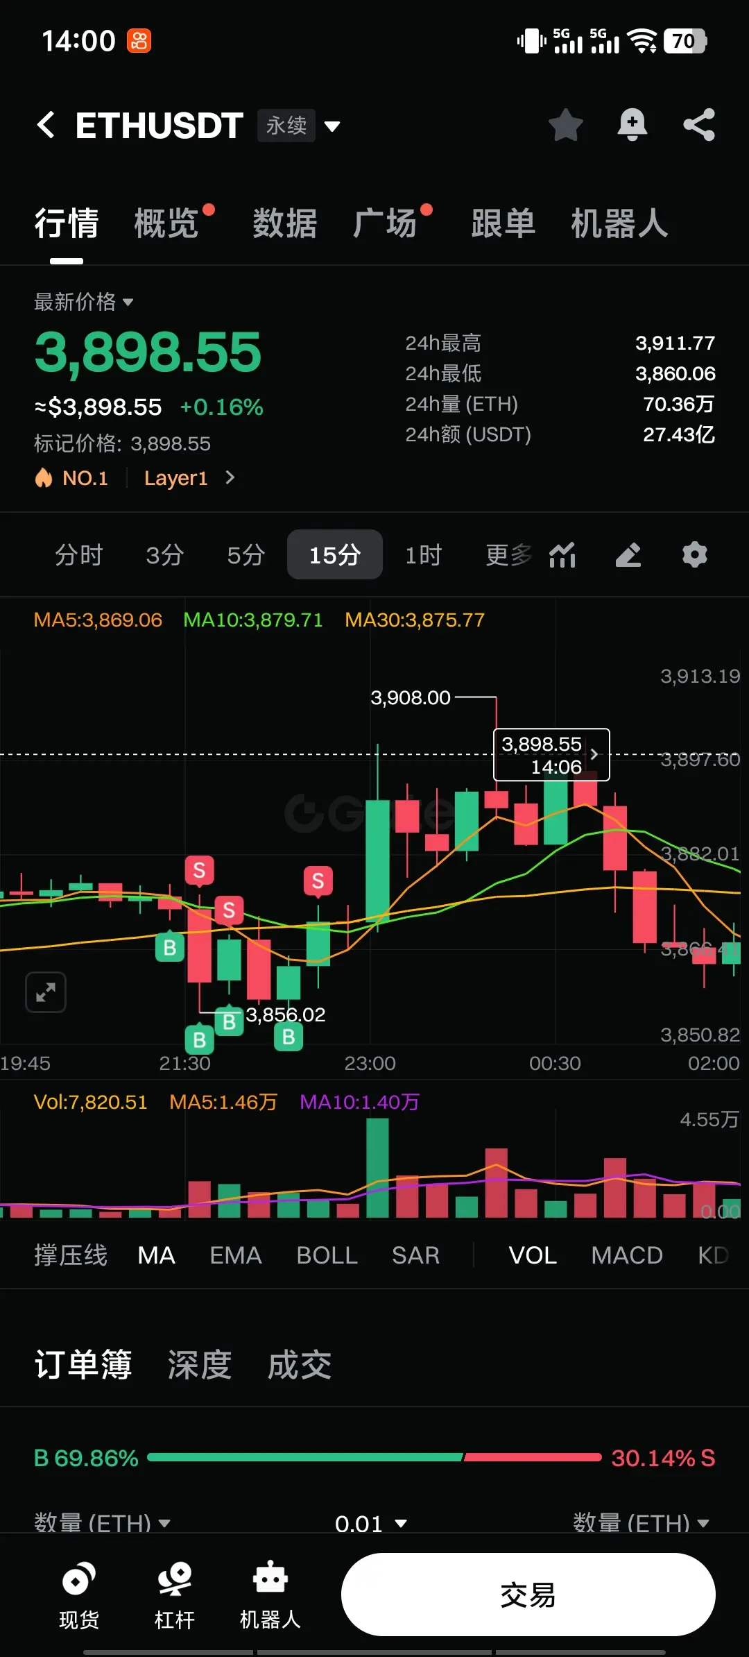The image size is (749, 1657).
Task: Open the 深度 depth tab
Action: [x=200, y=1365]
